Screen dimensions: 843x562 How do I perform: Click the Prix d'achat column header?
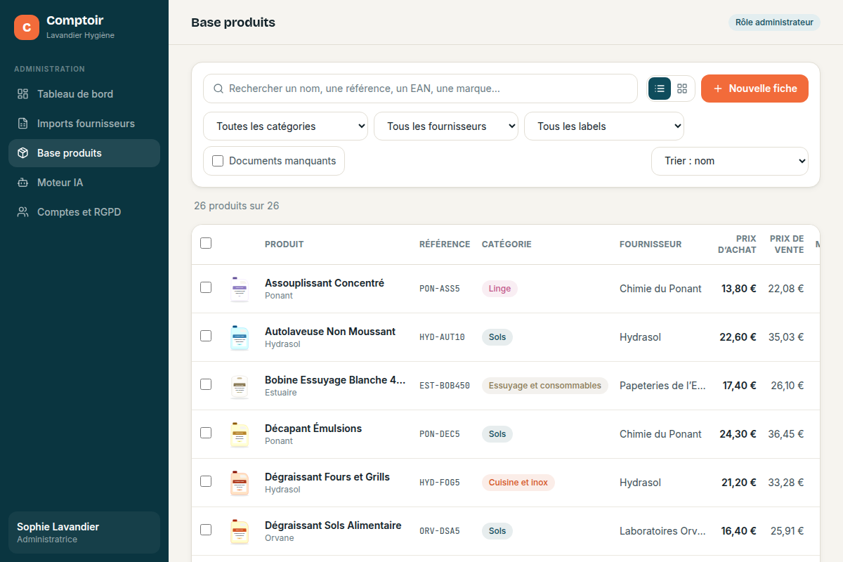(x=737, y=244)
